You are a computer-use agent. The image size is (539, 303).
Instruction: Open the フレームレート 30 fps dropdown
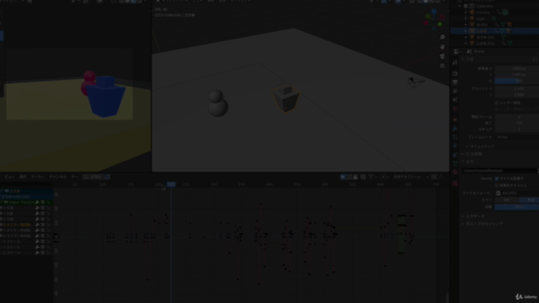click(516, 137)
